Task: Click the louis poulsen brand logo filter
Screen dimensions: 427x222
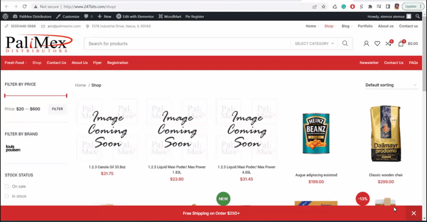Action: 13,148
